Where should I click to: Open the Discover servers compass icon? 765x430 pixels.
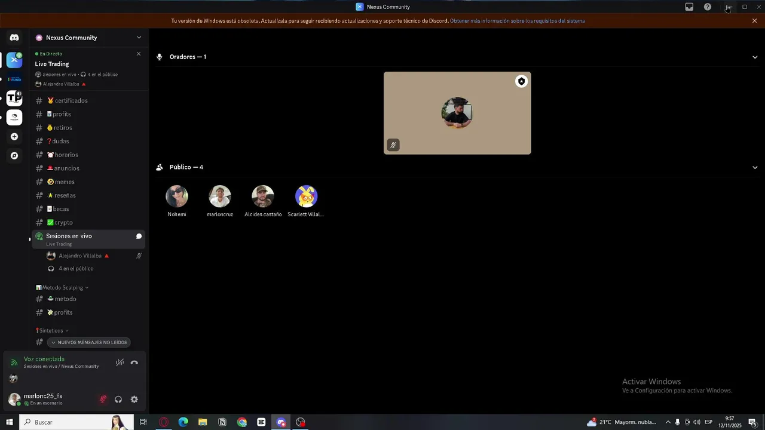tap(14, 156)
